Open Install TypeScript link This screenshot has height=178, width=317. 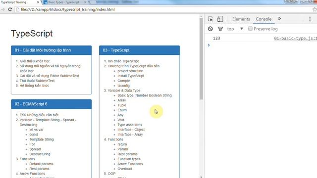[x=131, y=76]
